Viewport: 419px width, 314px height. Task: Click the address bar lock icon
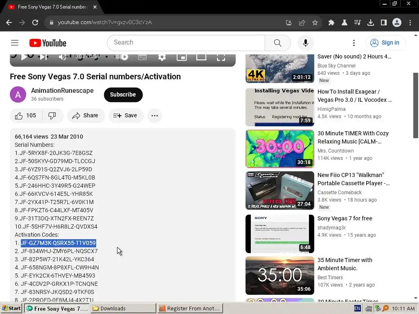(x=52, y=22)
